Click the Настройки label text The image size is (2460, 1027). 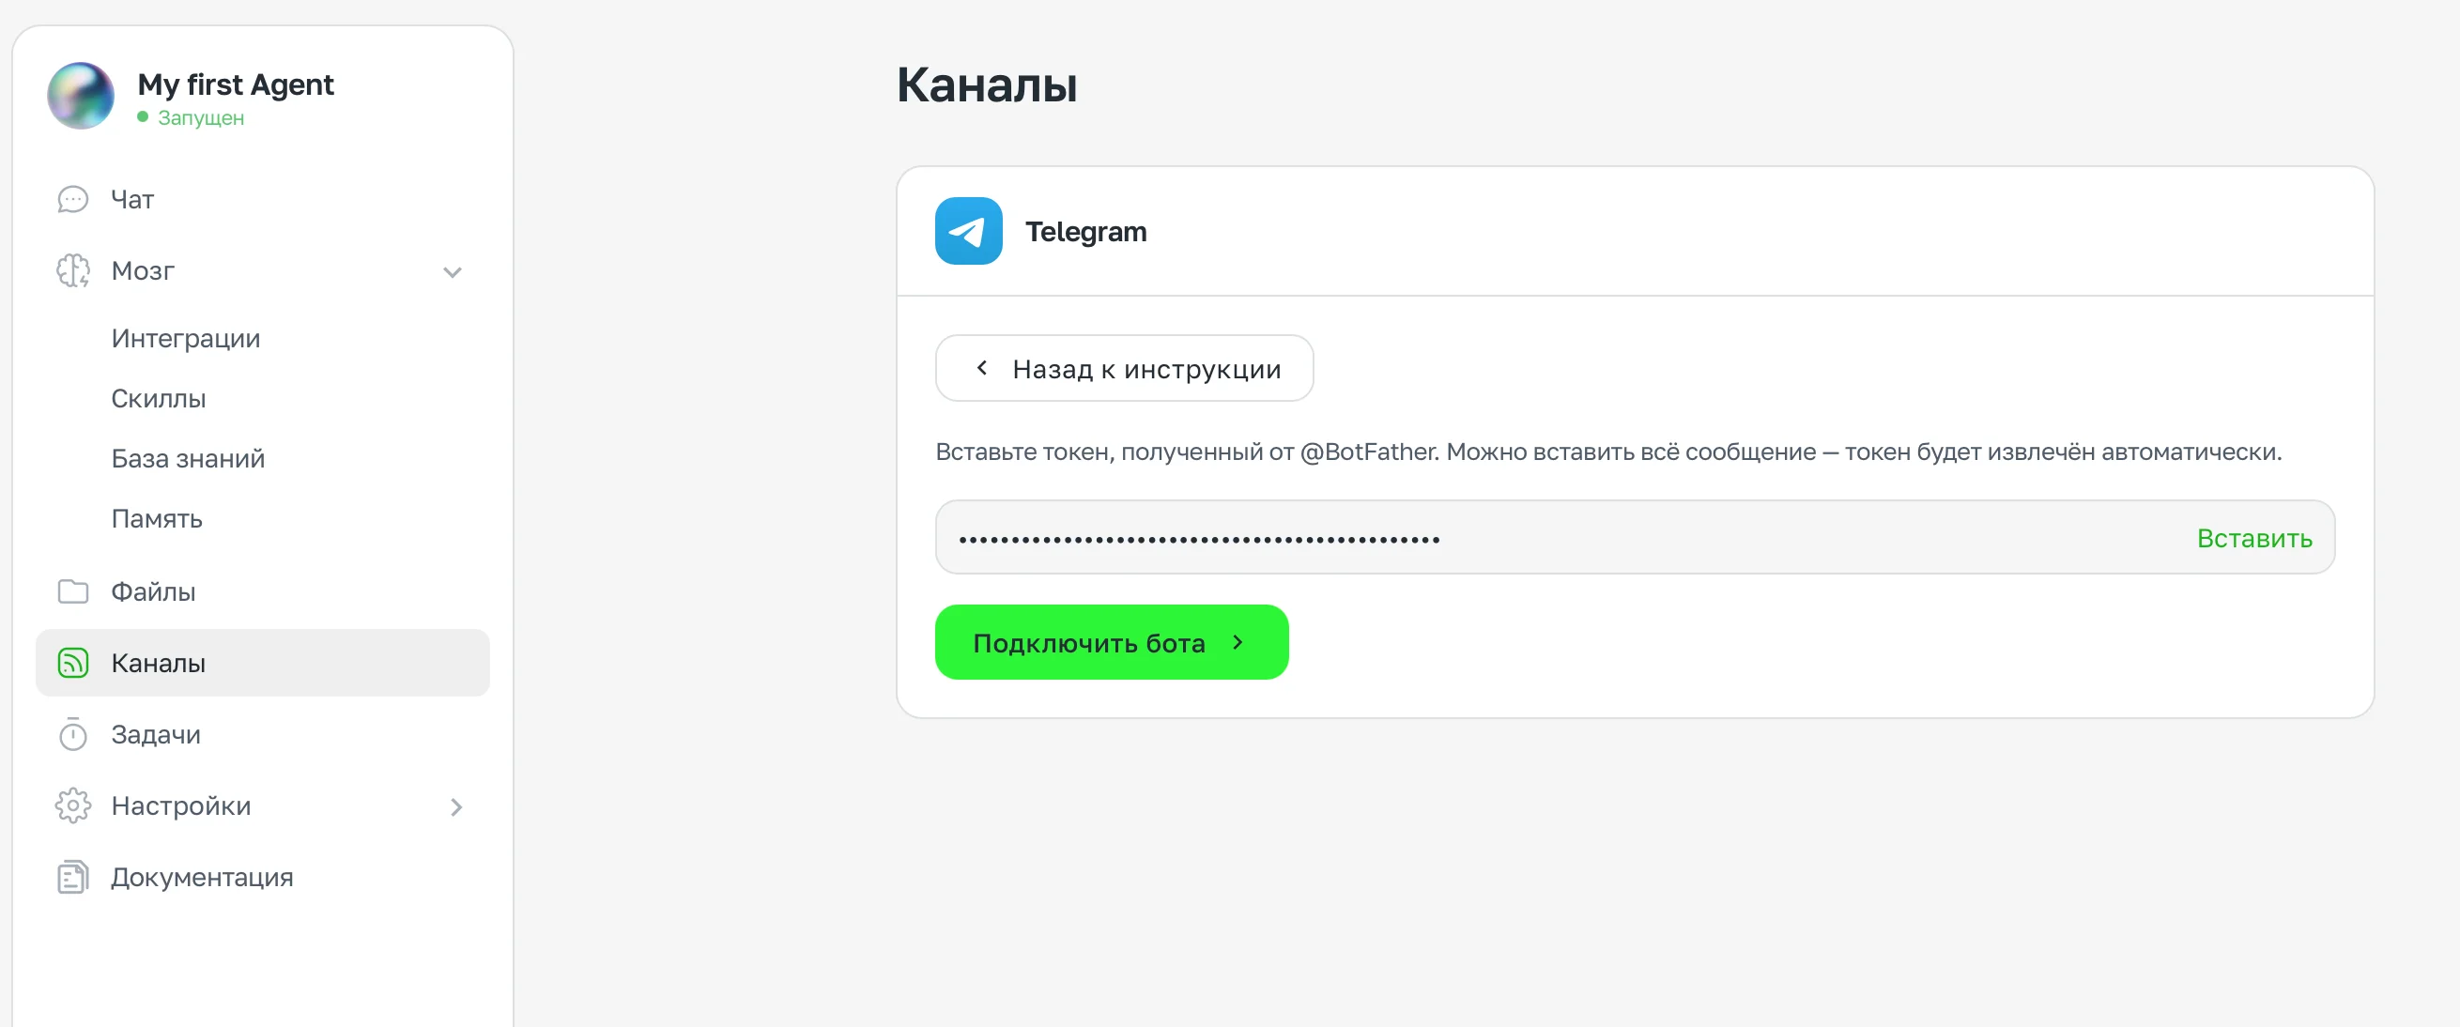coord(180,805)
